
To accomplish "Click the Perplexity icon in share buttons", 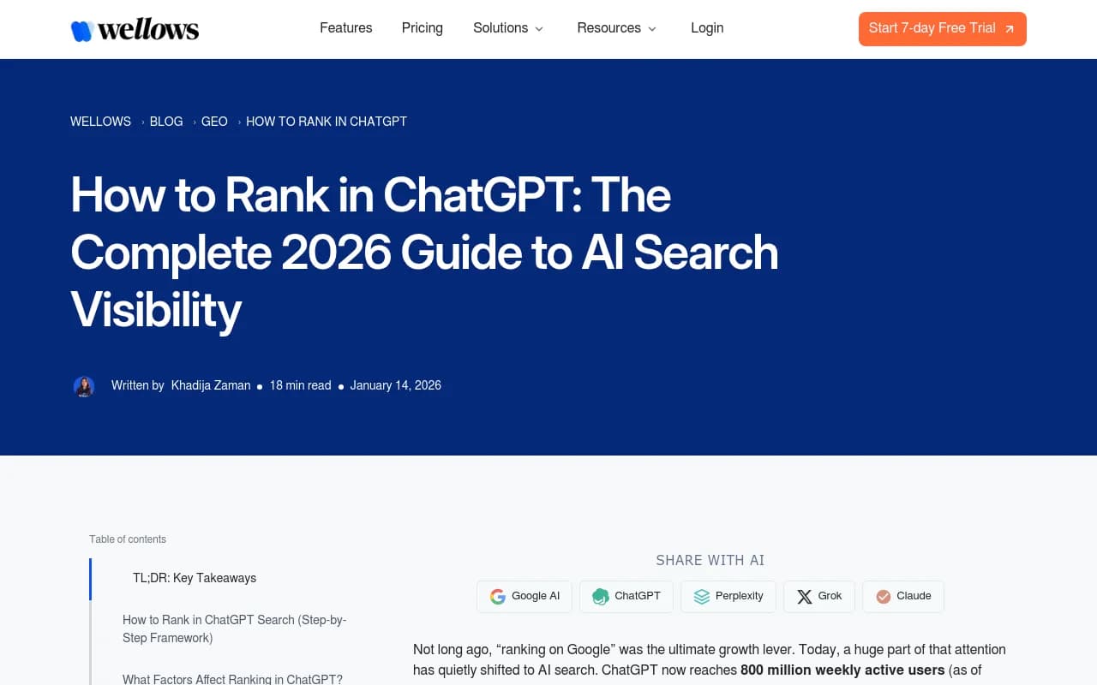I will pyautogui.click(x=701, y=596).
